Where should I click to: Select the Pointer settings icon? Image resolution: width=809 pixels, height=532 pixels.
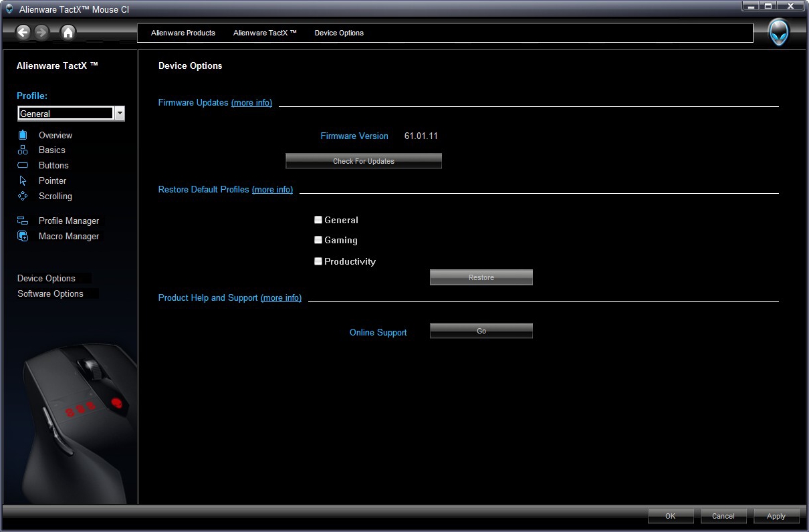click(x=23, y=180)
